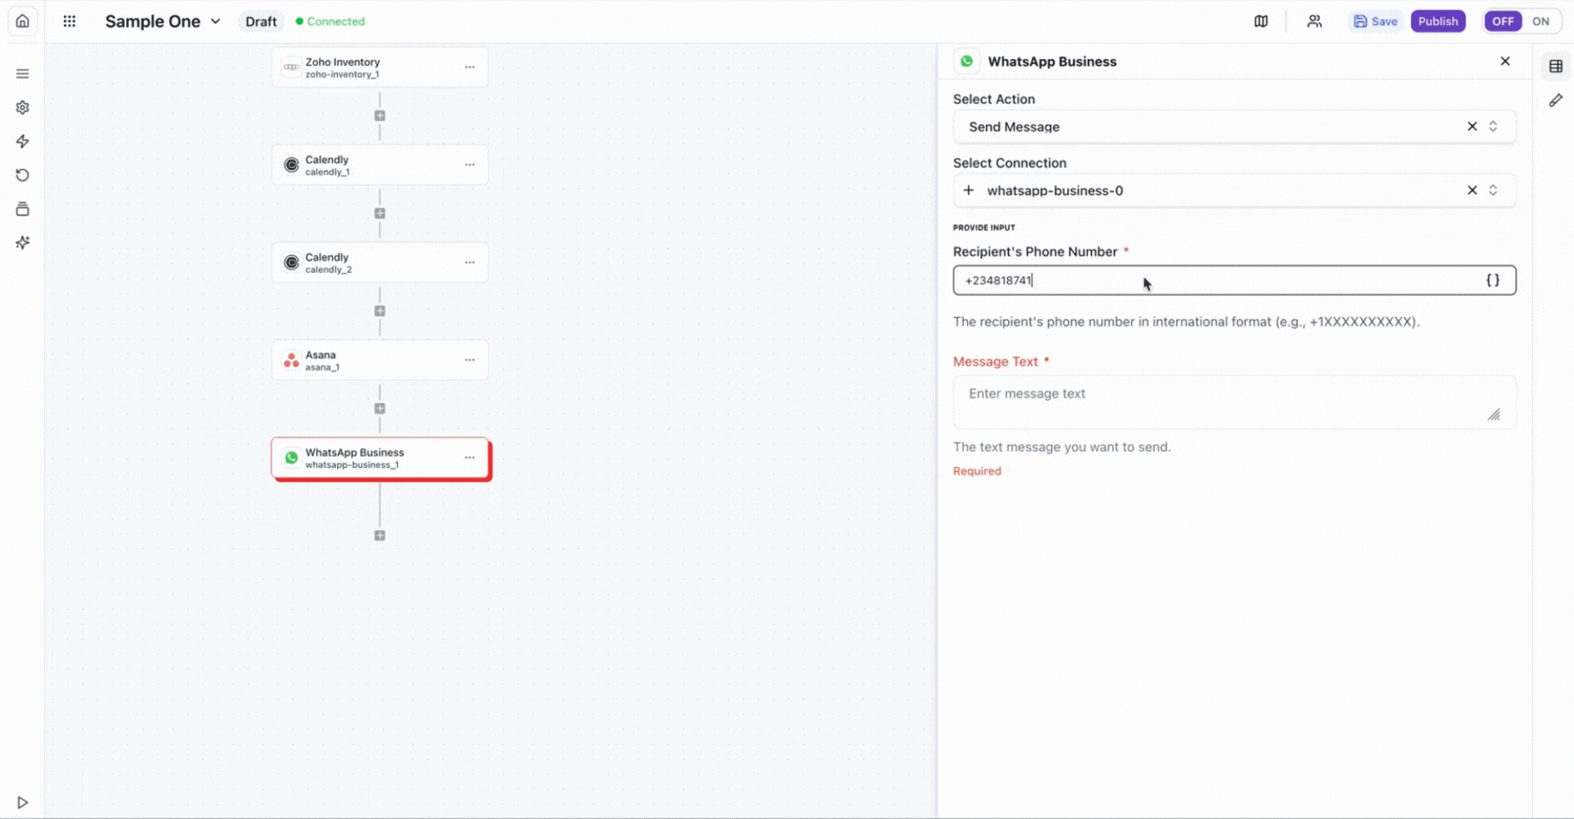The width and height of the screenshot is (1574, 819).
Task: Click the OFF toggle option
Action: pos(1503,21)
